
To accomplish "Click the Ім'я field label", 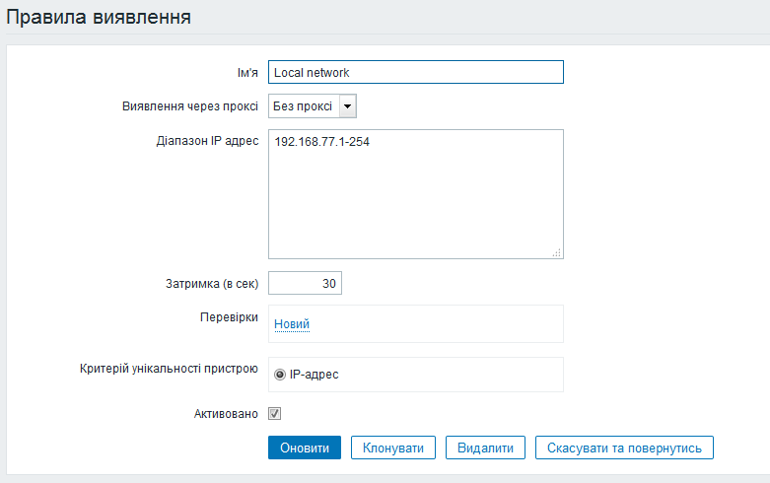I will [247, 72].
